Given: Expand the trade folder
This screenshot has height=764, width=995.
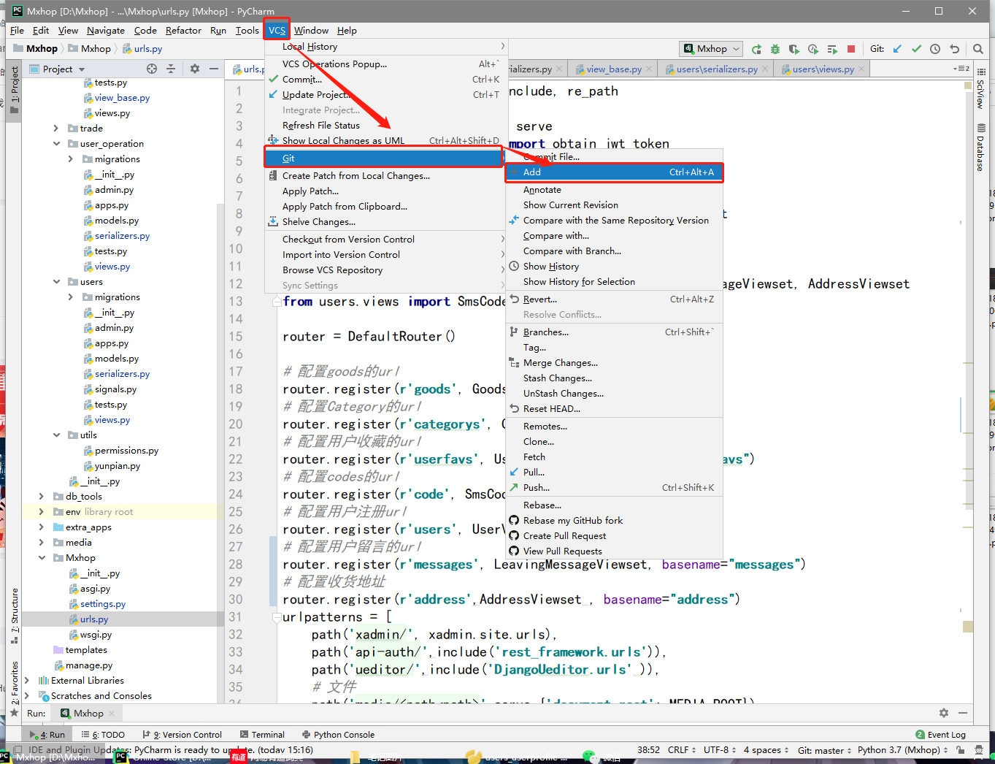Looking at the screenshot, I should (56, 128).
